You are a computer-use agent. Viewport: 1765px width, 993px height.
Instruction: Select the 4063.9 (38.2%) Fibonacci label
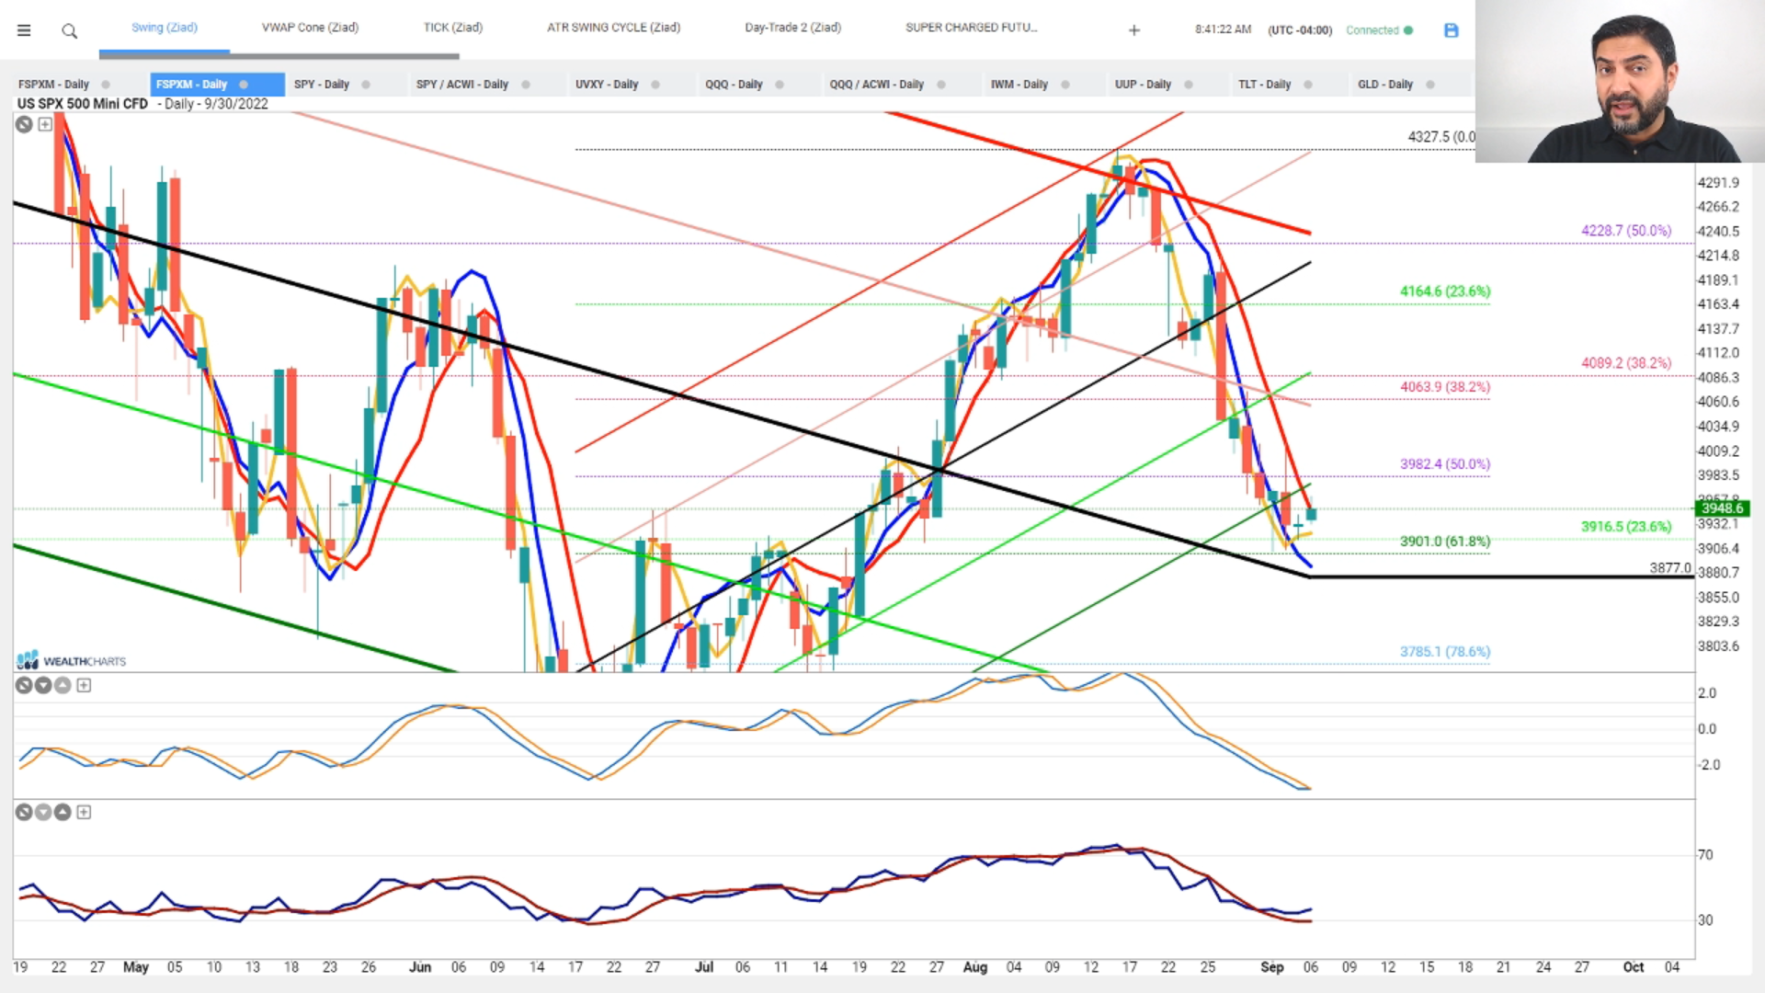(1445, 387)
